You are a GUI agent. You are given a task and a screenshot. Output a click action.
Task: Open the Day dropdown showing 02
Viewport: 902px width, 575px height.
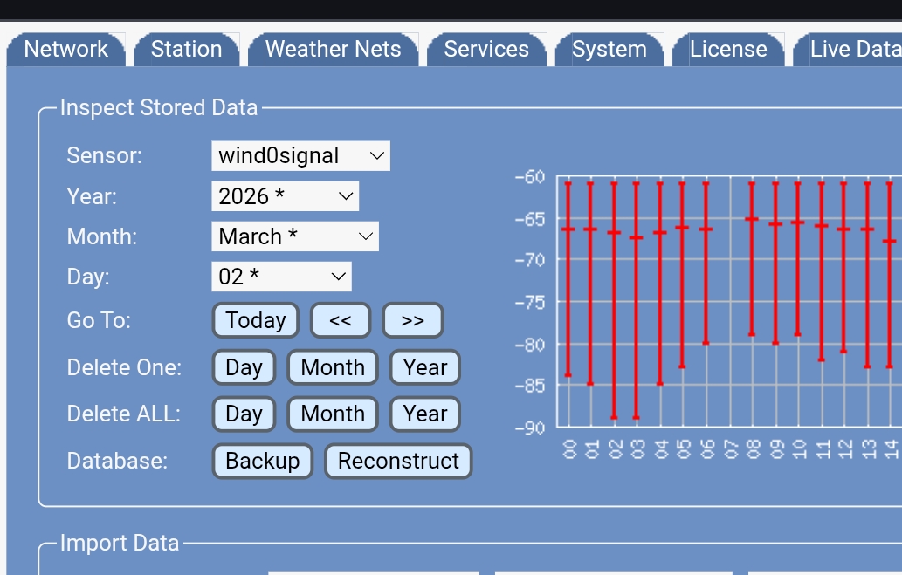click(281, 277)
